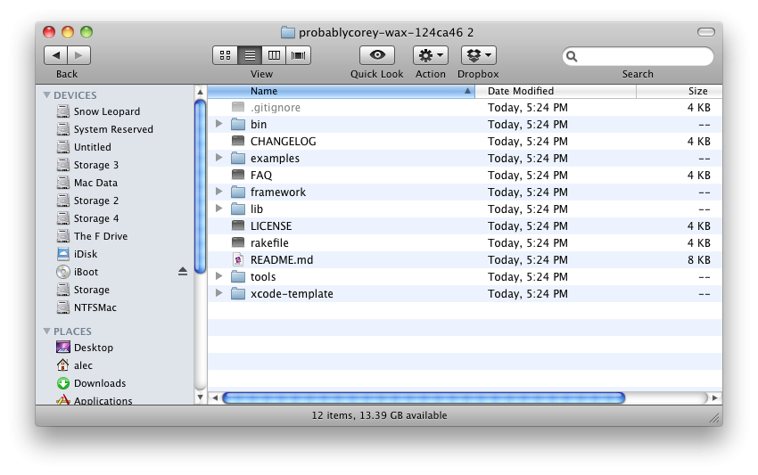Click sidebar scroll up arrow

[200, 92]
